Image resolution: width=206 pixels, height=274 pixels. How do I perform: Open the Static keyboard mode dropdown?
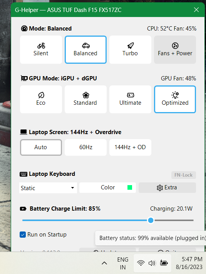click(x=48, y=188)
